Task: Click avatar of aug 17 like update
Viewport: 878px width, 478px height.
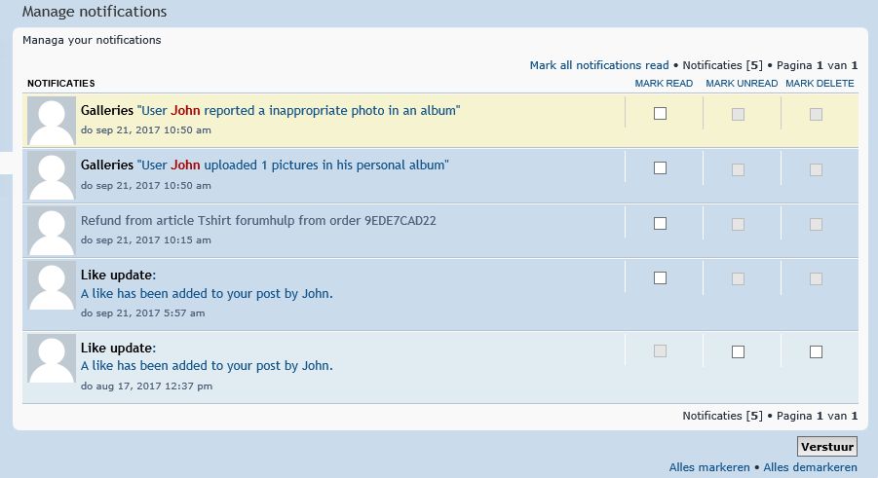Action: [x=52, y=358]
